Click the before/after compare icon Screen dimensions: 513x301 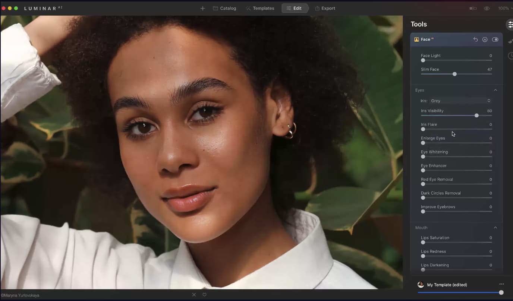click(473, 8)
